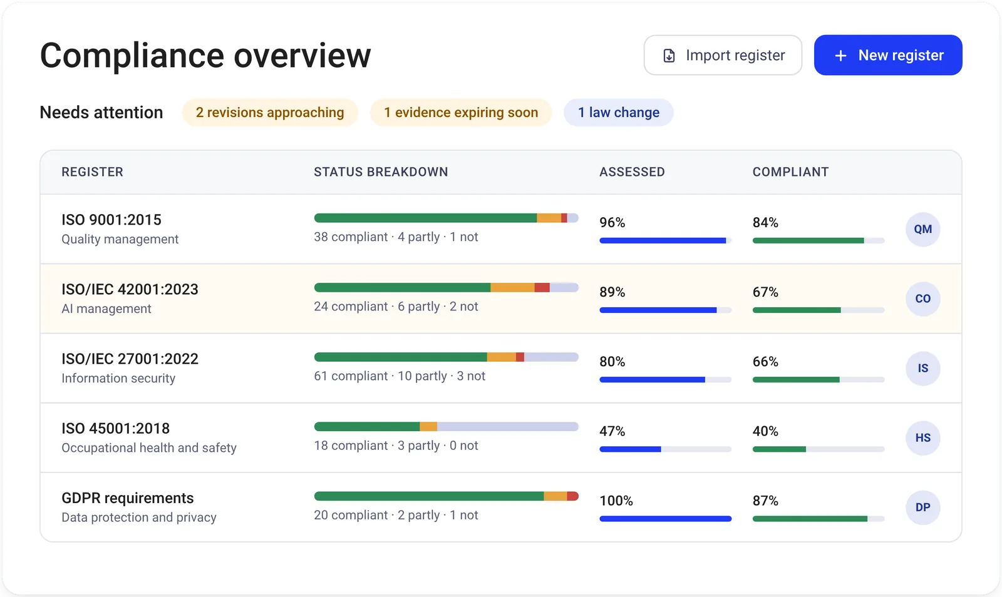Click the 96% assessed progress bar
Viewport: 1002px width, 597px height.
tap(665, 240)
